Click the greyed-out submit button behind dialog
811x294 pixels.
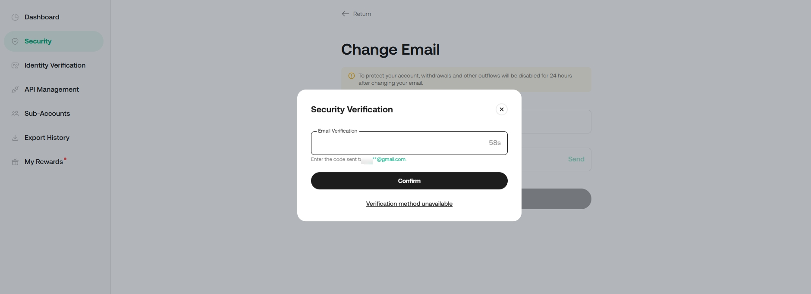click(556, 199)
